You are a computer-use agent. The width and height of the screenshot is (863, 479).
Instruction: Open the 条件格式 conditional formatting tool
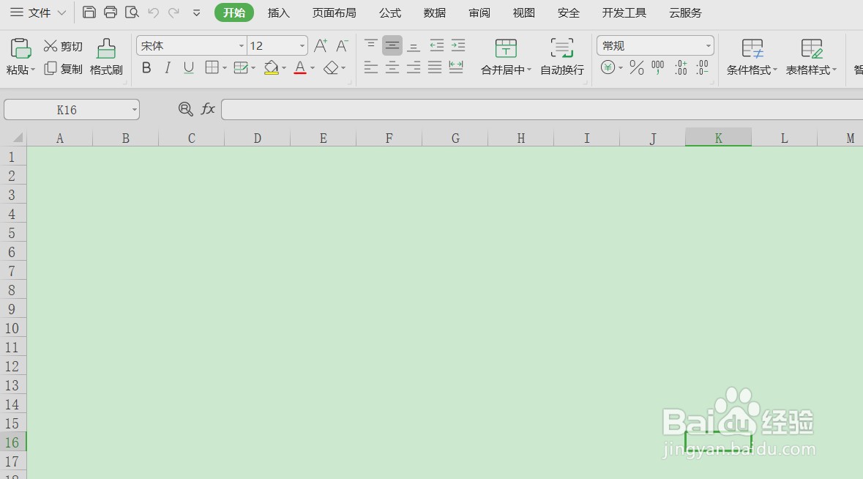point(752,56)
